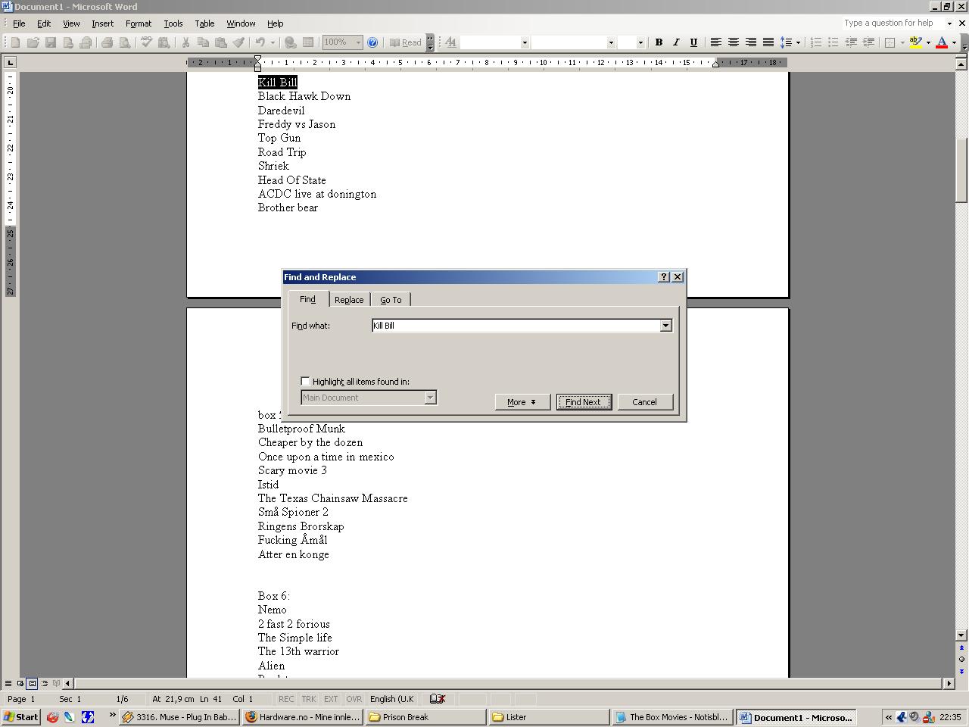This screenshot has width=969, height=727.
Task: Click the spelling status book icon
Action: point(437,699)
